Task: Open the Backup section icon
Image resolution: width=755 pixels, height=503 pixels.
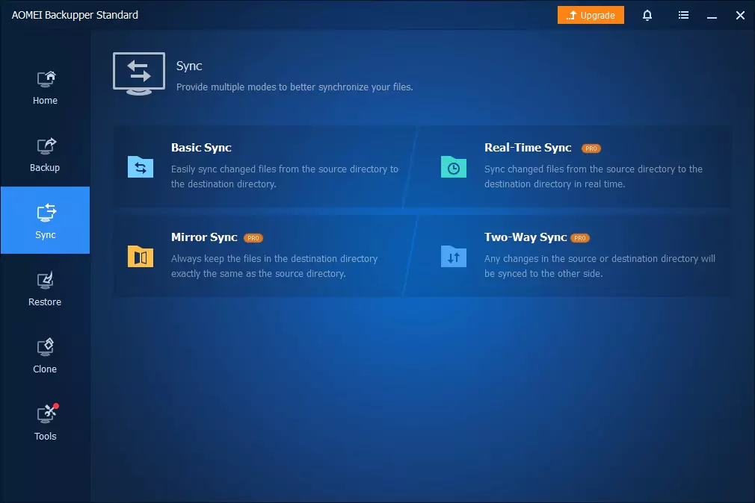Action: pos(46,146)
